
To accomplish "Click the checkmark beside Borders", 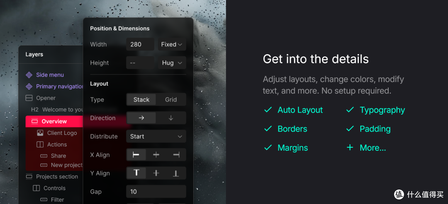I will tap(268, 129).
